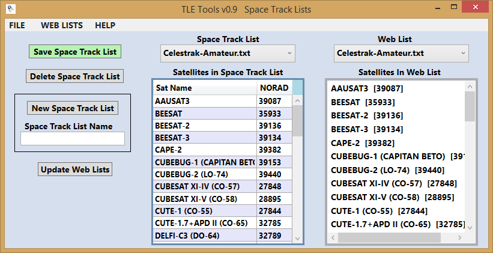Select CUBEBUG-2 (LO-74) in Space Track table
493x253 pixels.
click(x=223, y=174)
